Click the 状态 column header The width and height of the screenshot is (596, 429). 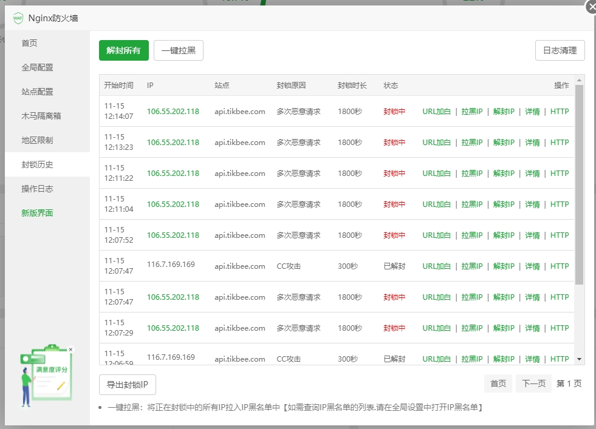(x=391, y=85)
